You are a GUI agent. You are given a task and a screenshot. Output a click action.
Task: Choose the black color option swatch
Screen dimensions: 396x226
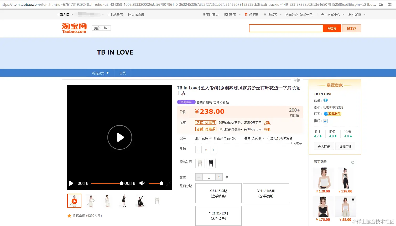pyautogui.click(x=211, y=163)
